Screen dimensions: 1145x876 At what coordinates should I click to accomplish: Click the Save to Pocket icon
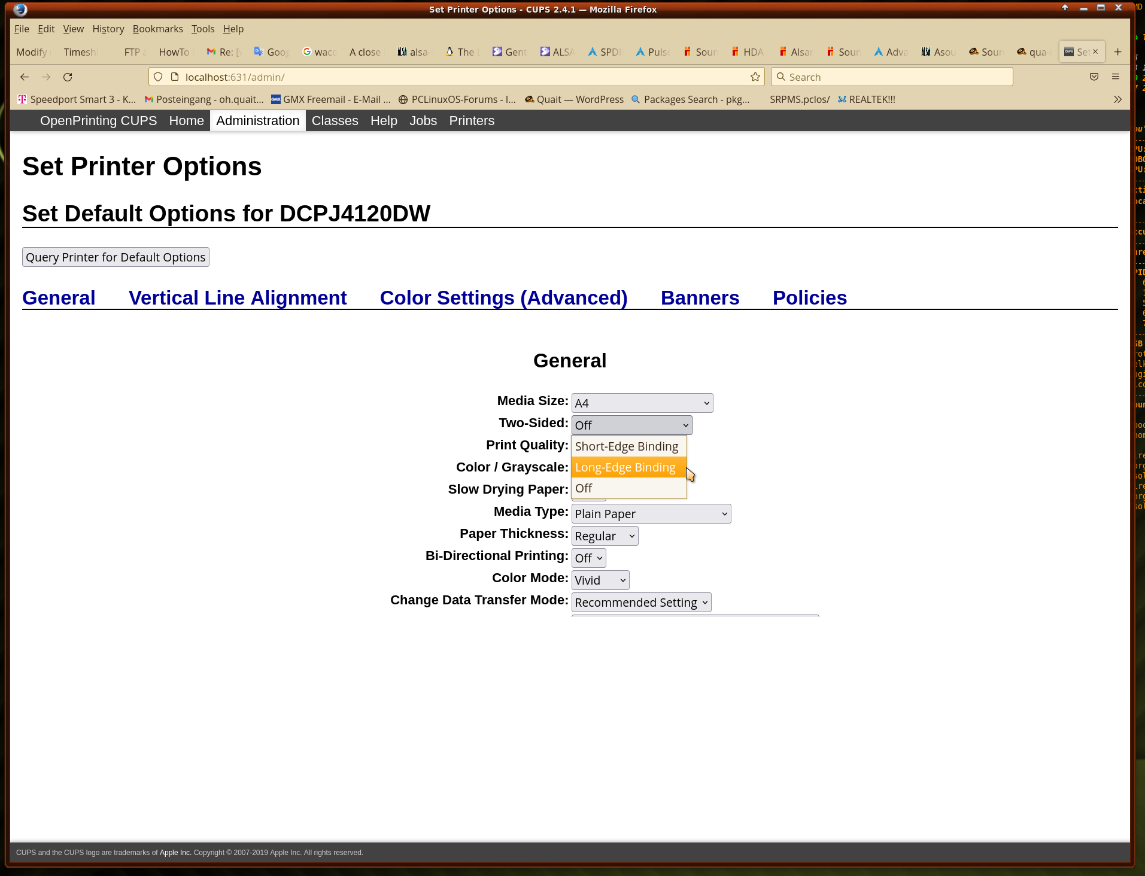point(1094,77)
